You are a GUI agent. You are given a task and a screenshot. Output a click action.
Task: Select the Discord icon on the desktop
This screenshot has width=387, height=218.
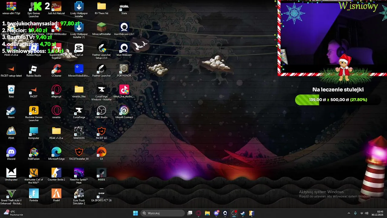tap(11, 154)
